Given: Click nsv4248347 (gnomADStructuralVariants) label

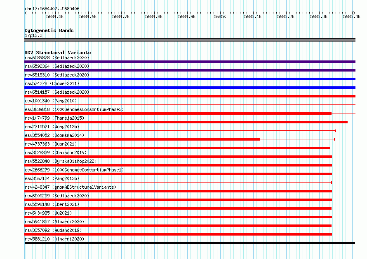Looking at the screenshot, I should pyautogui.click(x=71, y=187).
